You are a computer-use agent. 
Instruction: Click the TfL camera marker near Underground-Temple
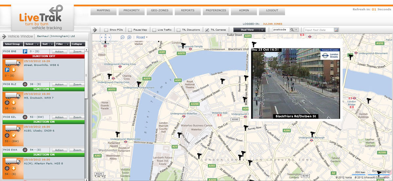click(183, 45)
